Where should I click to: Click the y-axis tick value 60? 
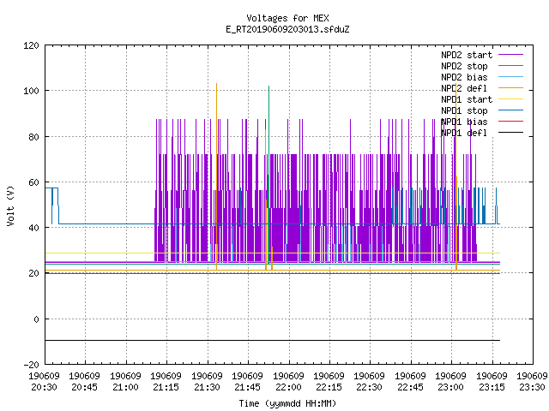[x=33, y=182]
